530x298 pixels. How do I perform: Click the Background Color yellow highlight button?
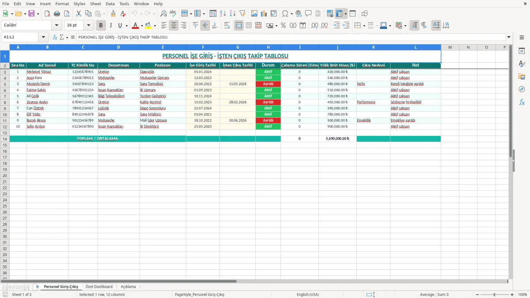pos(148,26)
